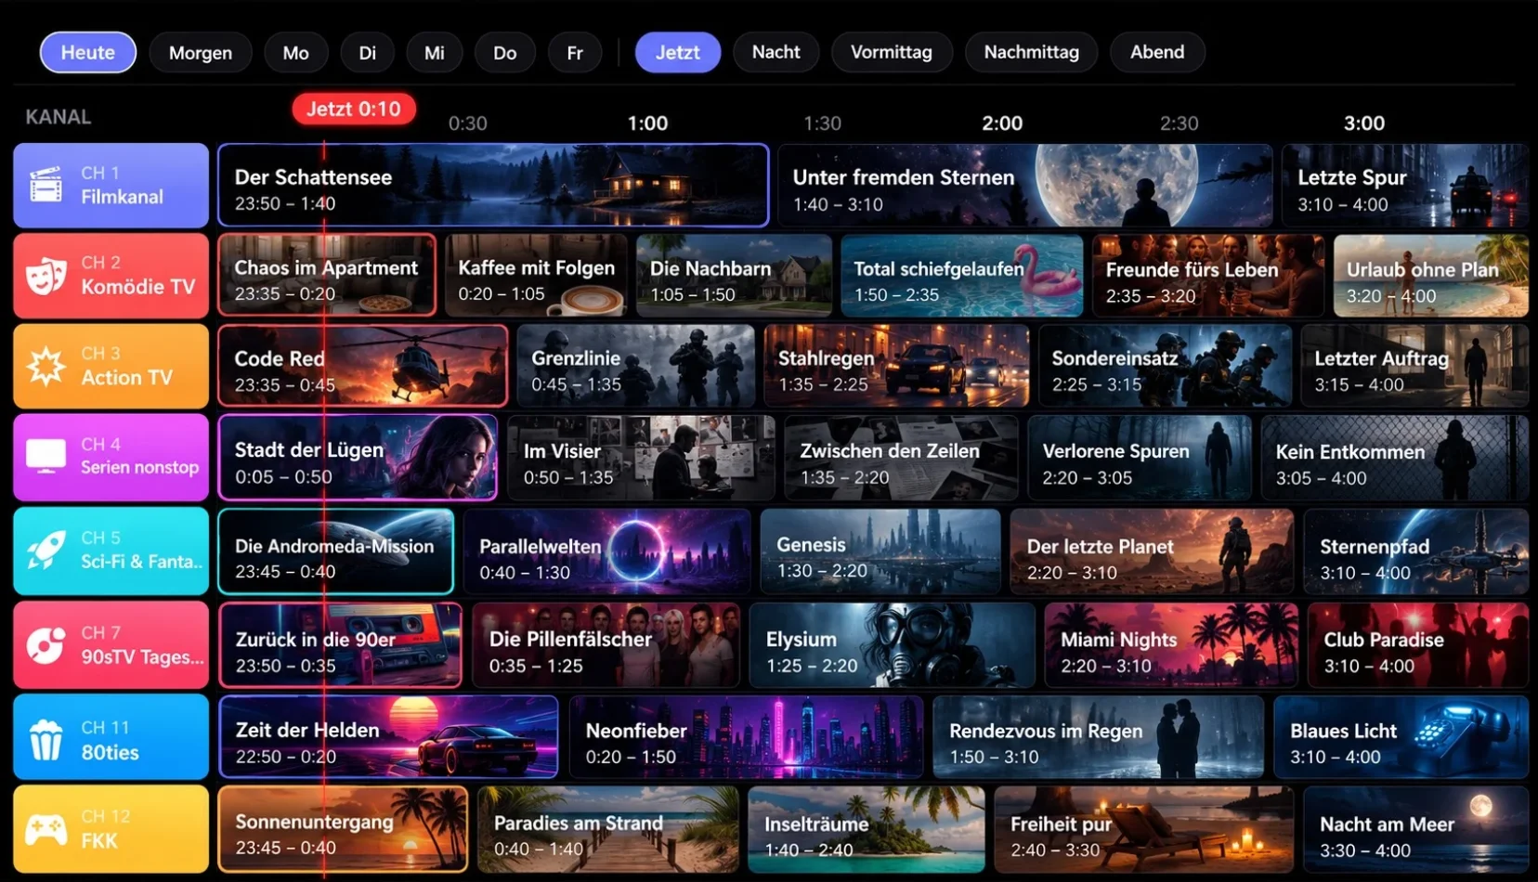This screenshot has height=882, width=1538.
Task: Click the TV screen icon for Serien nonstop
Action: click(x=46, y=456)
